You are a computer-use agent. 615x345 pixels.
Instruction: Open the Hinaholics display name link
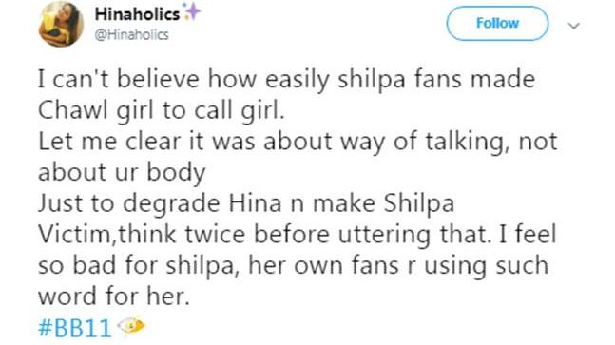click(137, 14)
